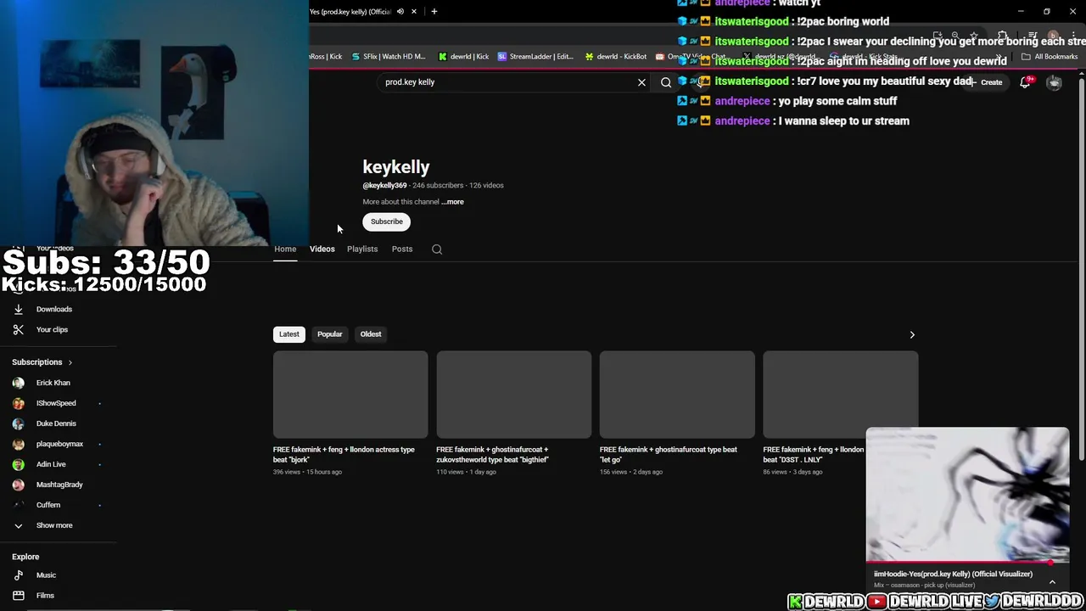Viewport: 1086px width, 611px height.
Task: Click the miniplayer video preview
Action: point(967,494)
